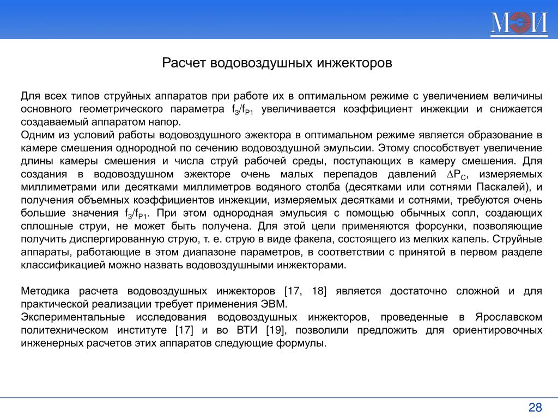Click the line starting 'большие значения f3/fP1'

coord(281,213)
